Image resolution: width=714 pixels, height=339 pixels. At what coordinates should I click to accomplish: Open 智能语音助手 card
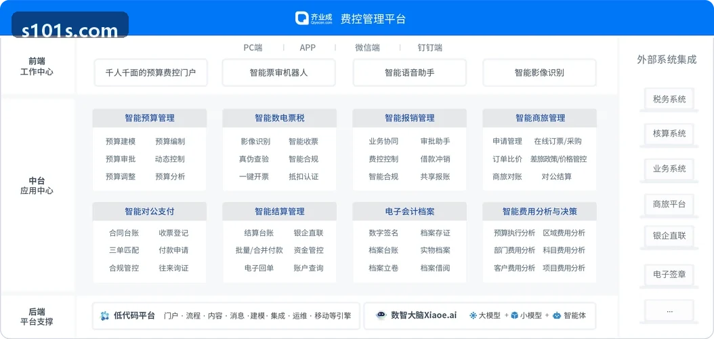pos(409,73)
